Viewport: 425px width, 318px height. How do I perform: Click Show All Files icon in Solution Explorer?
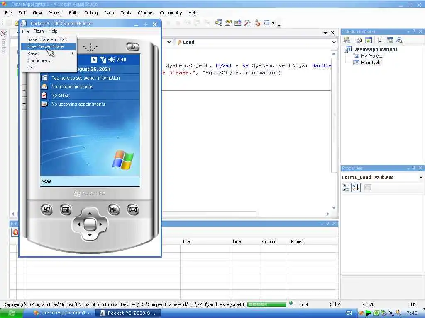click(359, 40)
